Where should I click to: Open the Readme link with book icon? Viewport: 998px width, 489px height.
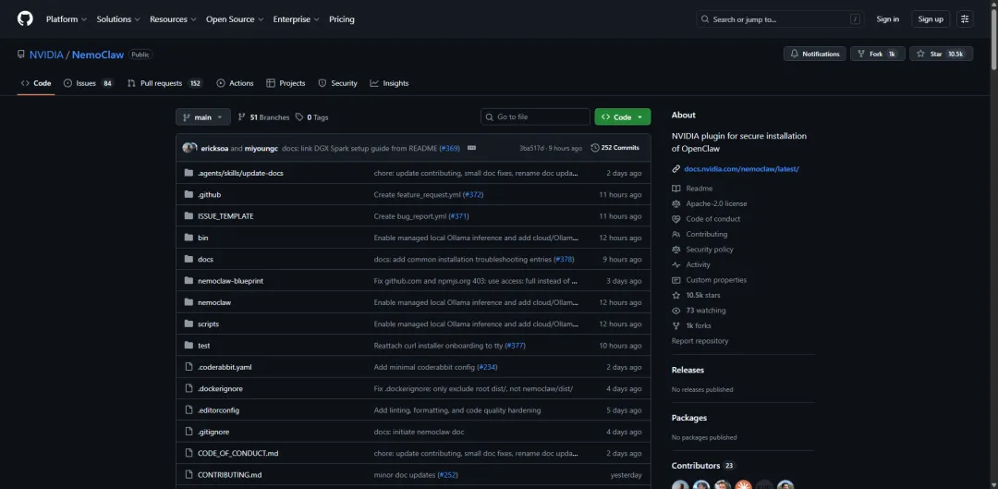[692, 189]
